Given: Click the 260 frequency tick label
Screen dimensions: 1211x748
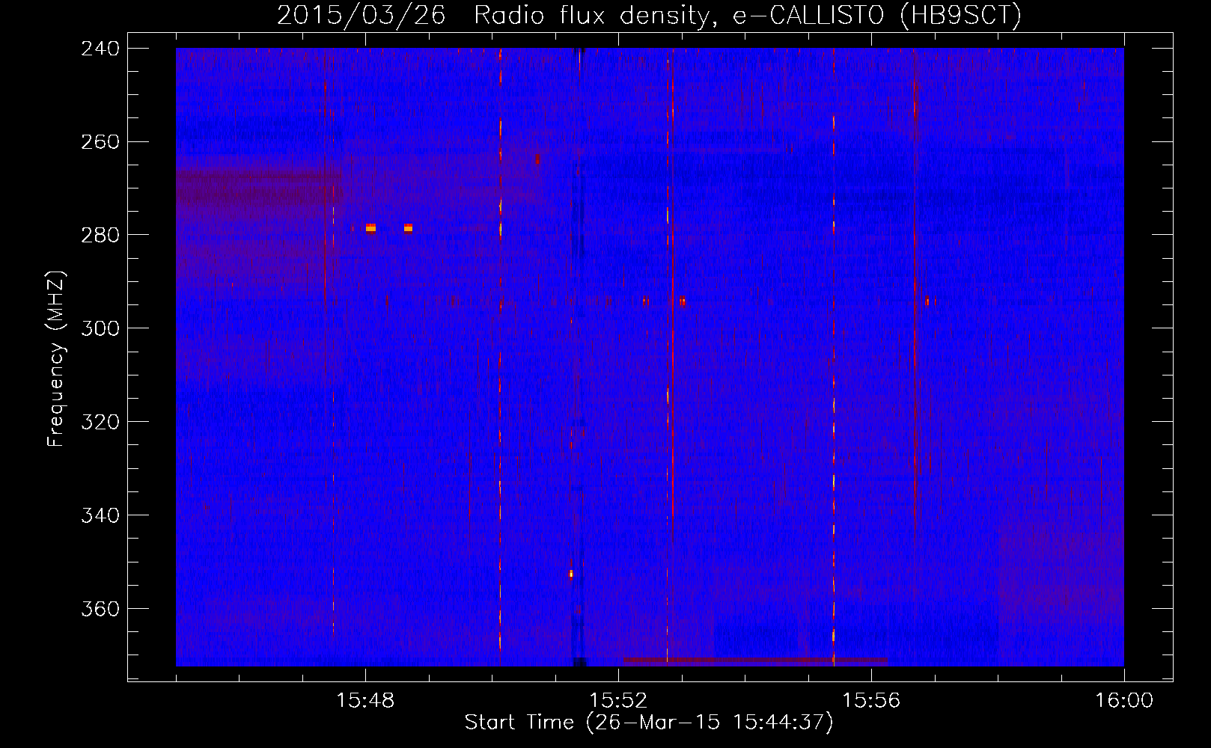Looking at the screenshot, I should click(100, 142).
